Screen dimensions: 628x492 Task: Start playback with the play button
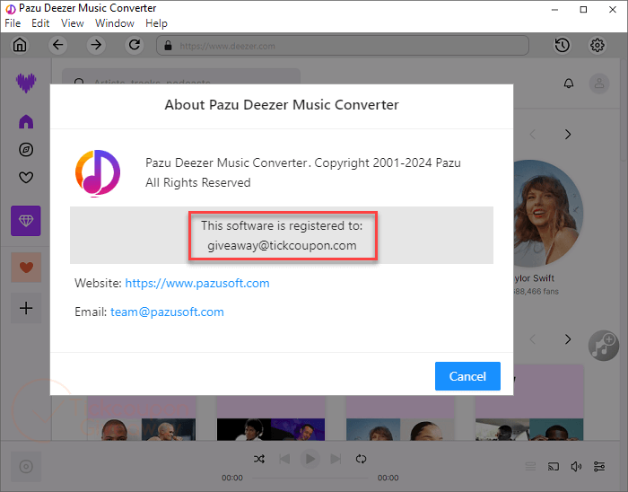tap(310, 459)
